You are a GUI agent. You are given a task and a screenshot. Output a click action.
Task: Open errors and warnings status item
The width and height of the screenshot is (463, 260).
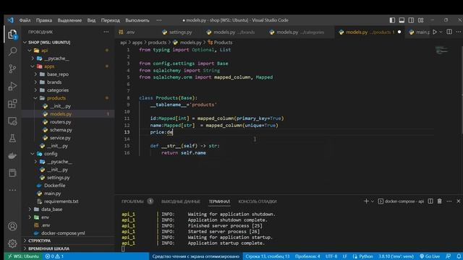54,256
